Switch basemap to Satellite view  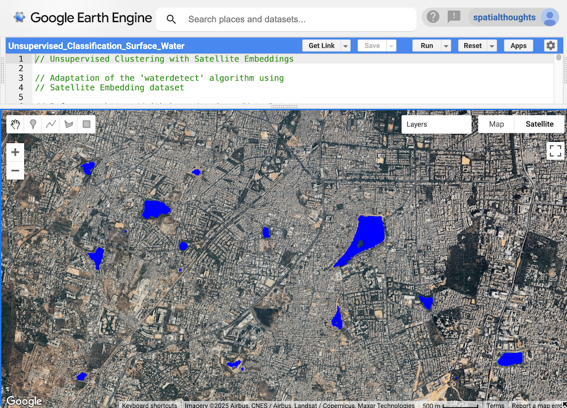[539, 124]
